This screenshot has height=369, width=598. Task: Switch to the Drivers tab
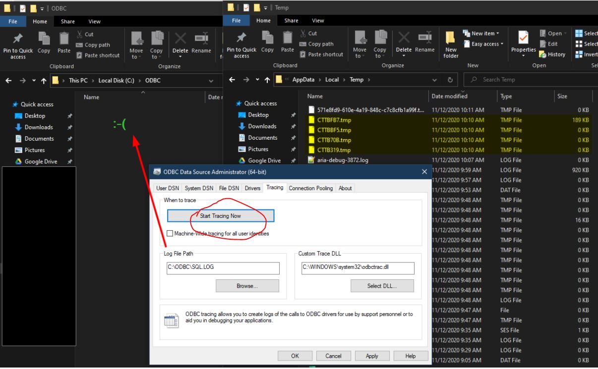pyautogui.click(x=252, y=188)
